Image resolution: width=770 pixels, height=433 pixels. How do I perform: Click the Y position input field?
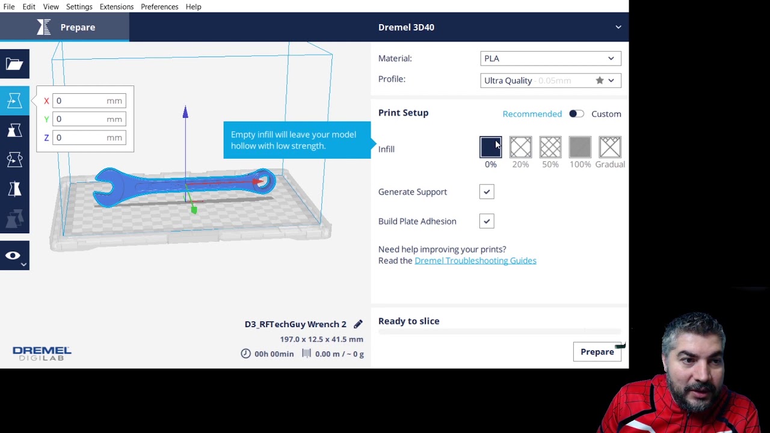[89, 119]
